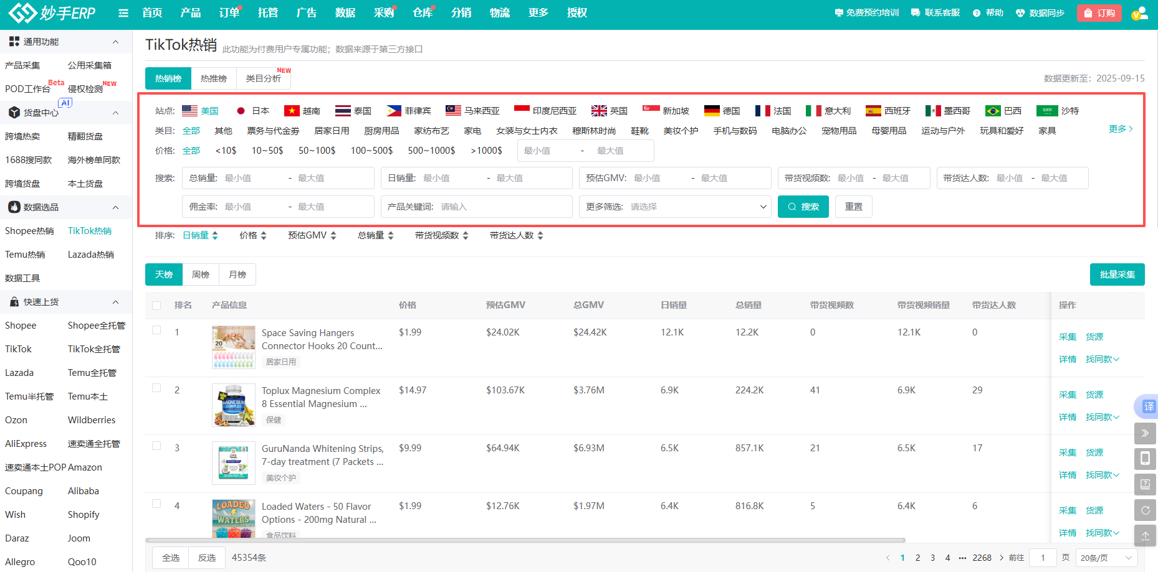The height and width of the screenshot is (572, 1158).
Task: Click the double-arrow expand floating icon
Action: tap(1145, 433)
